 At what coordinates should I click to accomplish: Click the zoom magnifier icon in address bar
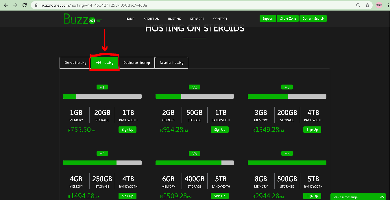[x=358, y=5]
